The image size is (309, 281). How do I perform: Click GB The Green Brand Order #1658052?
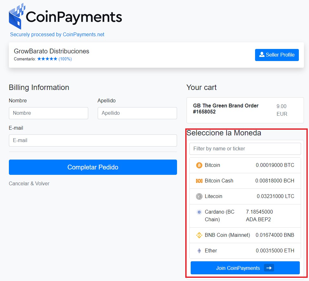[226, 109]
